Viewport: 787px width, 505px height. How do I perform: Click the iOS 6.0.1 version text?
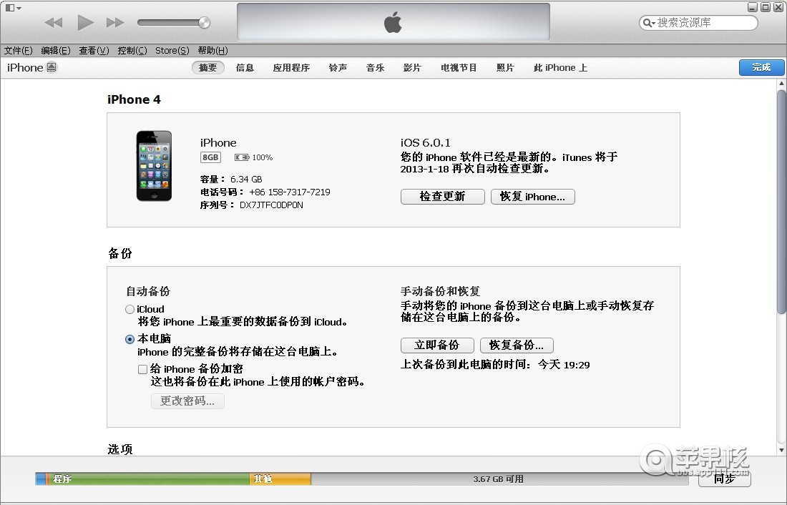[x=426, y=143]
